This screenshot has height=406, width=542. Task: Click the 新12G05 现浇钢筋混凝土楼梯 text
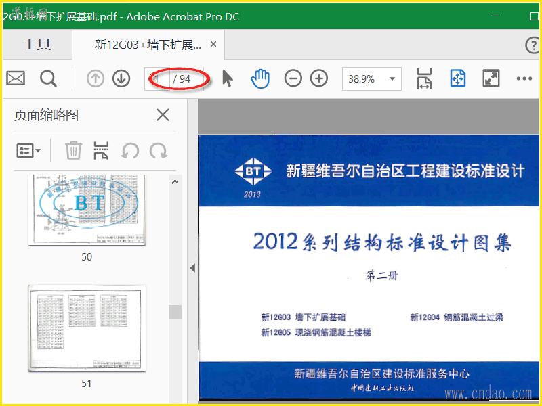(x=316, y=332)
